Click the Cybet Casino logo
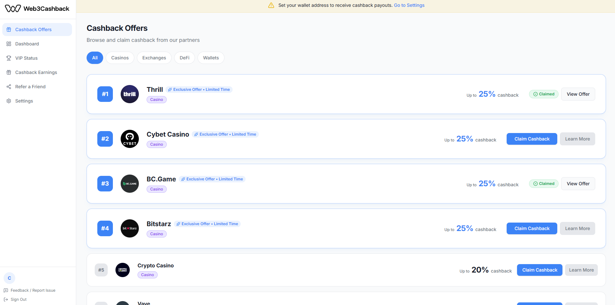Screen dimensions: 615x305 pos(130,139)
